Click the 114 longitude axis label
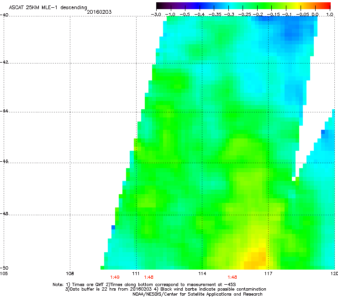 202,274
